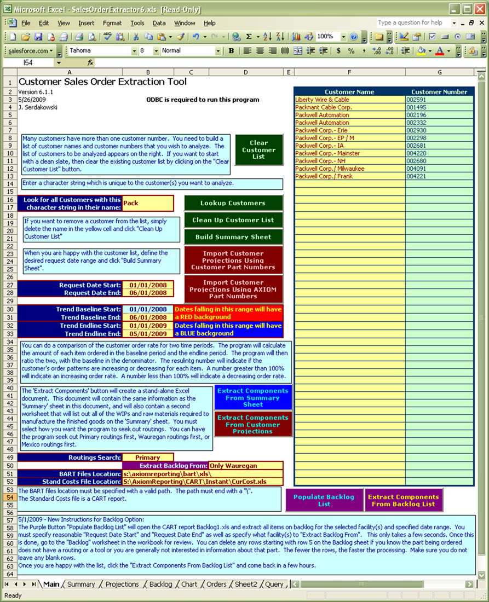Open the Font Size dropdown
Image resolution: width=489 pixels, height=602 pixels.
pyautogui.click(x=156, y=51)
